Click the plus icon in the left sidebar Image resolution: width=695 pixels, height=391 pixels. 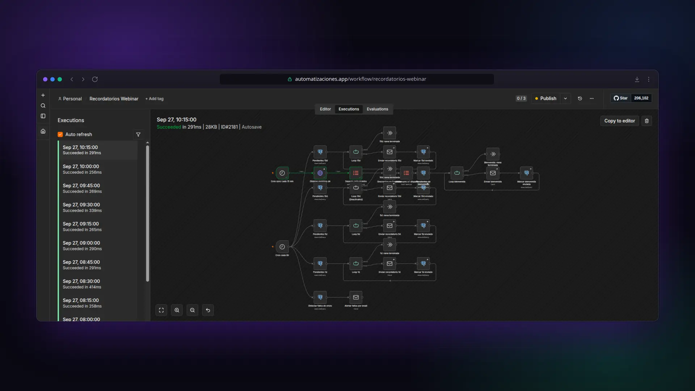click(43, 95)
